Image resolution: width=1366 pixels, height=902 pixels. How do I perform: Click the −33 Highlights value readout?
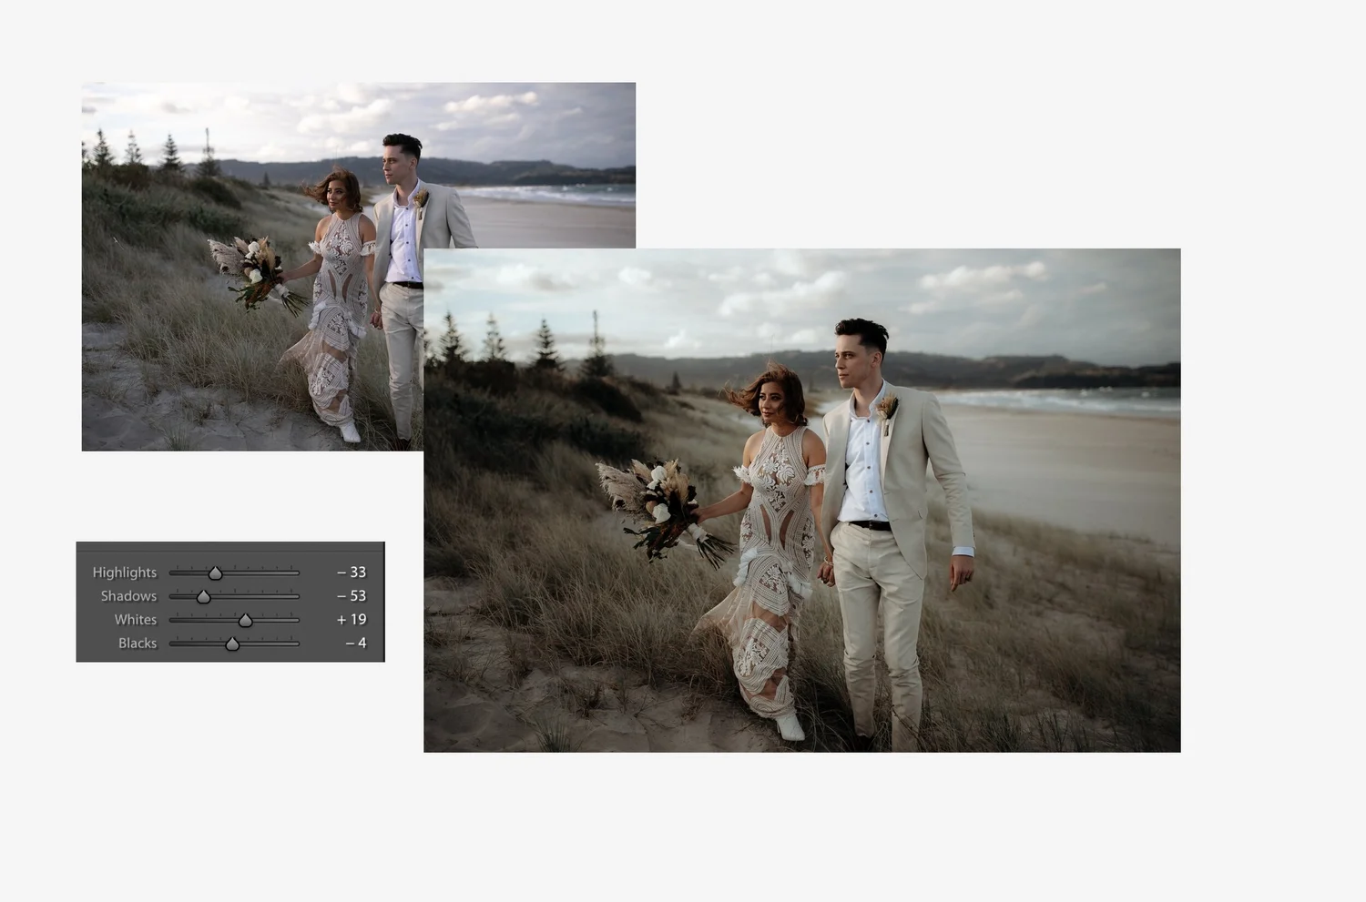point(351,573)
